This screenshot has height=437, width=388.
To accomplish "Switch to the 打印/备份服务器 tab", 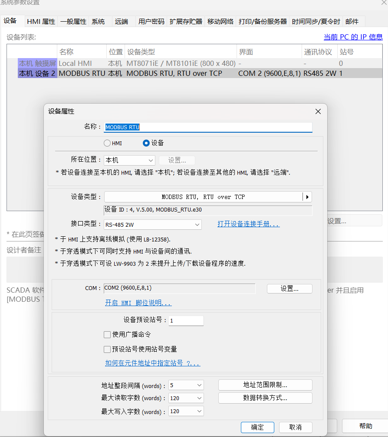I will [x=263, y=22].
